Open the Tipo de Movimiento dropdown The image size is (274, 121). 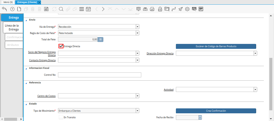pyautogui.click(x=137, y=111)
